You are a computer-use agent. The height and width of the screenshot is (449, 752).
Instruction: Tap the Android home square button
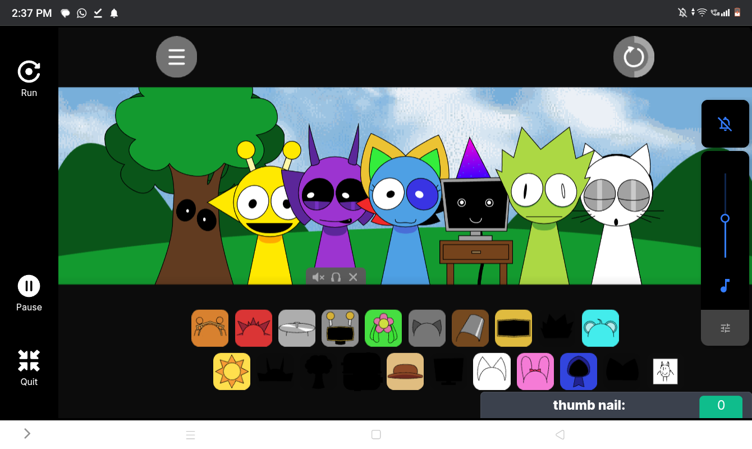pos(376,434)
